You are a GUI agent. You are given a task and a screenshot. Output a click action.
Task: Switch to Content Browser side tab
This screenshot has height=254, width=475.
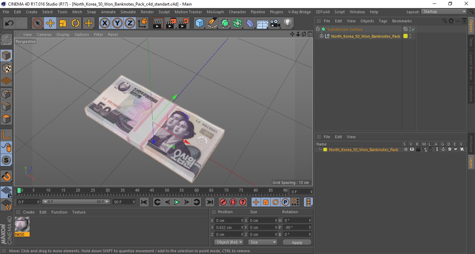click(471, 66)
